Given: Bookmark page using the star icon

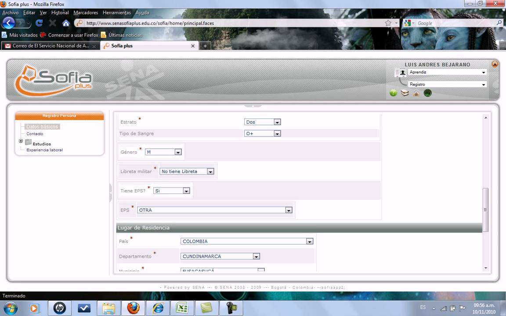Looking at the screenshot, I should (x=388, y=23).
